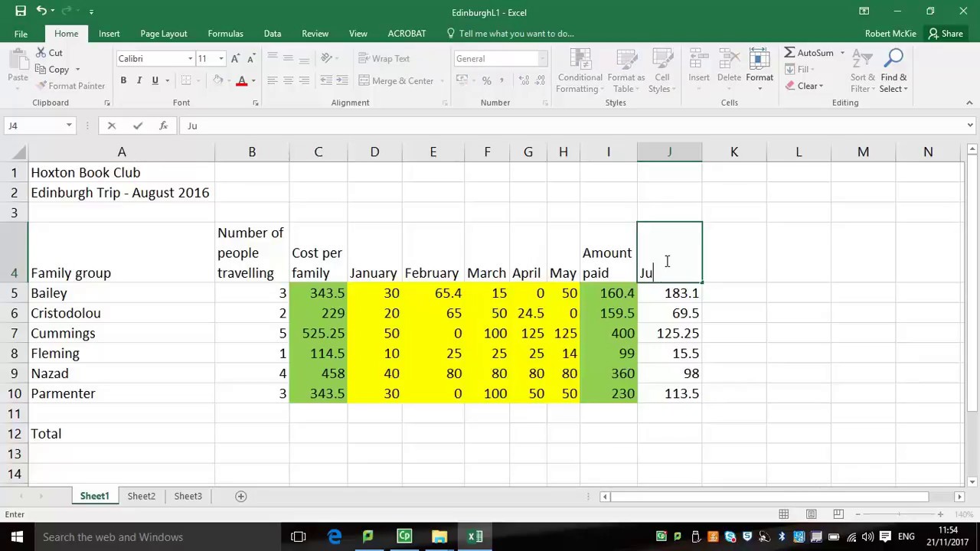This screenshot has width=980, height=551.
Task: Open the General number format dropdown
Action: (x=542, y=59)
